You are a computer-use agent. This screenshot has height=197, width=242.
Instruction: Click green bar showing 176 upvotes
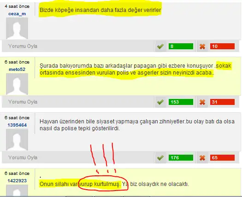pyautogui.click(x=181, y=158)
